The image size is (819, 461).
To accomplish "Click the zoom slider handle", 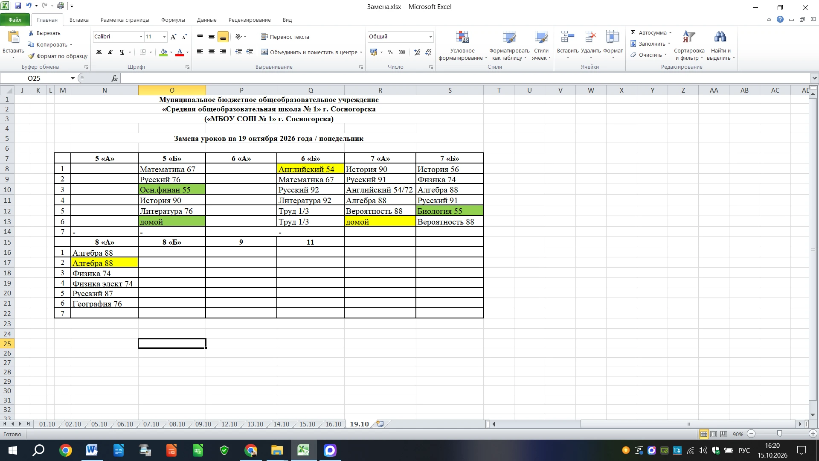I will pyautogui.click(x=779, y=434).
